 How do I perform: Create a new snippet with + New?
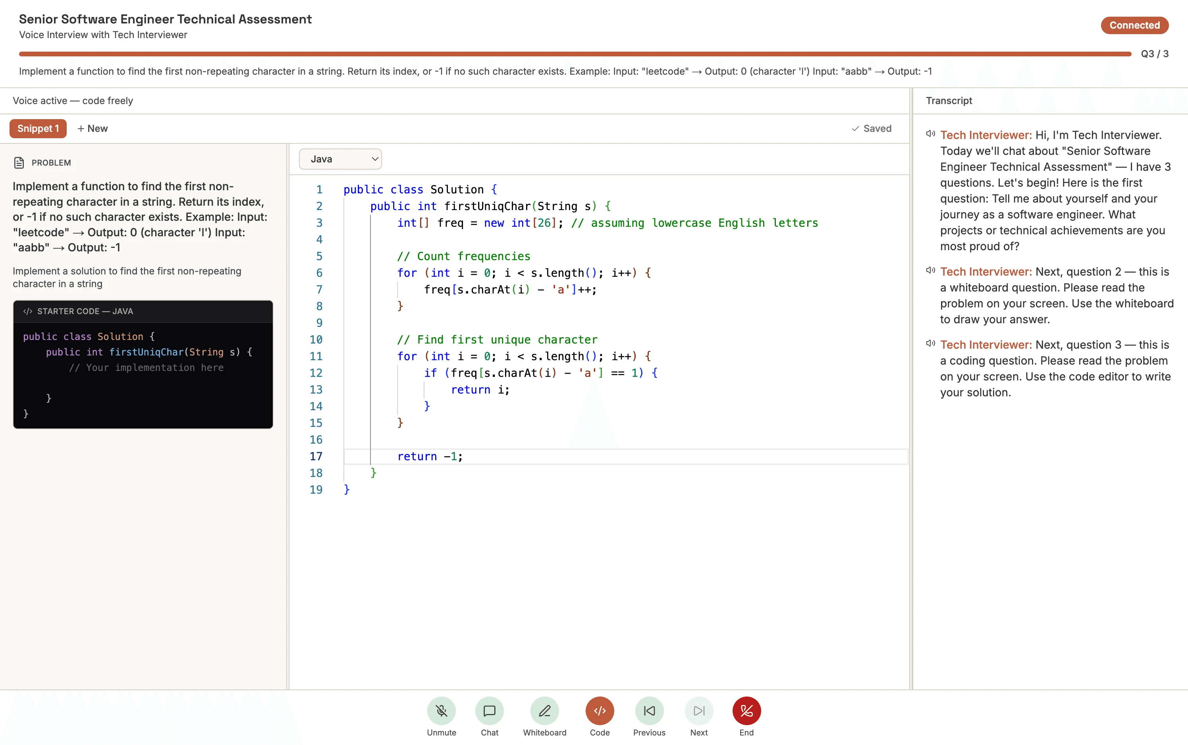point(93,128)
